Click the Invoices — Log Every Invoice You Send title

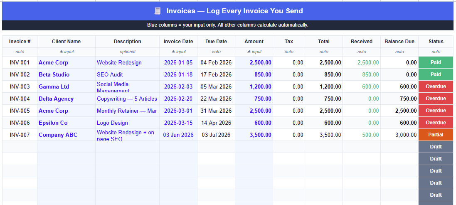tap(235, 11)
